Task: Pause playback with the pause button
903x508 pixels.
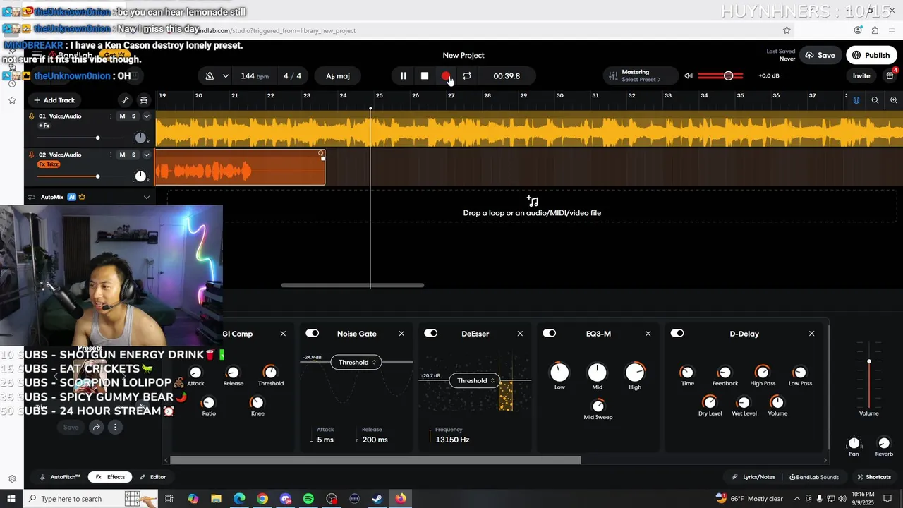Action: coord(403,76)
